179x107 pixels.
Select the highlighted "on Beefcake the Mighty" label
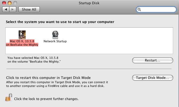click(22, 45)
